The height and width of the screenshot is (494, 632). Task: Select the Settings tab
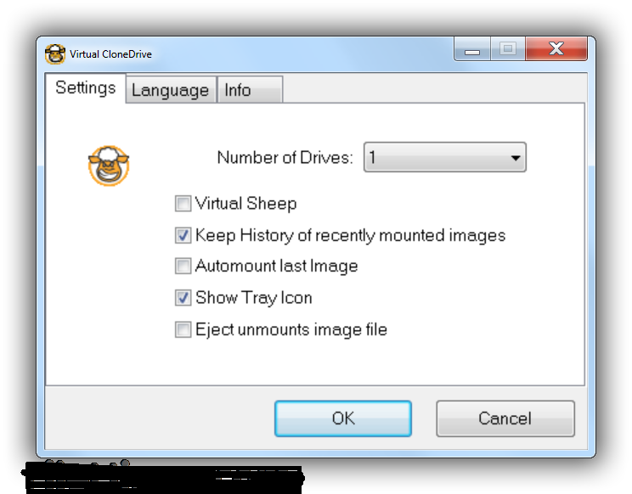[86, 87]
